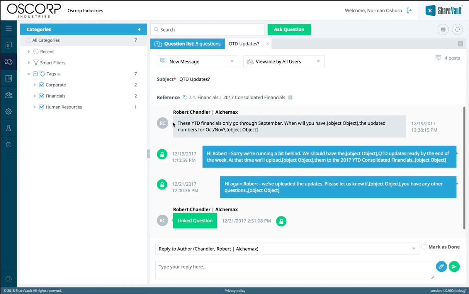This screenshot has width=469, height=294.
Task: Open the Reply to Author recipient dropdown
Action: [287, 249]
